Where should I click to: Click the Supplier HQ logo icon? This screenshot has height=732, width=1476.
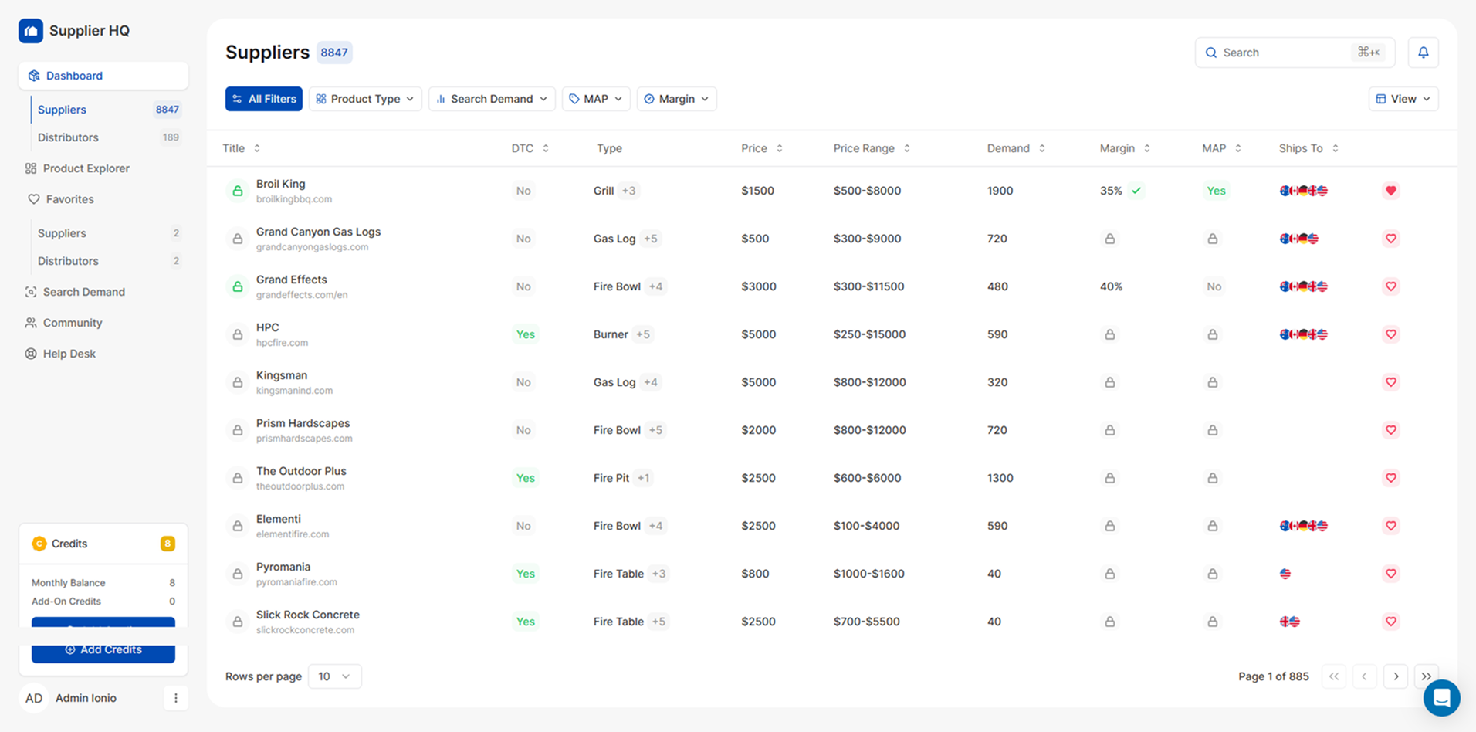(x=31, y=31)
